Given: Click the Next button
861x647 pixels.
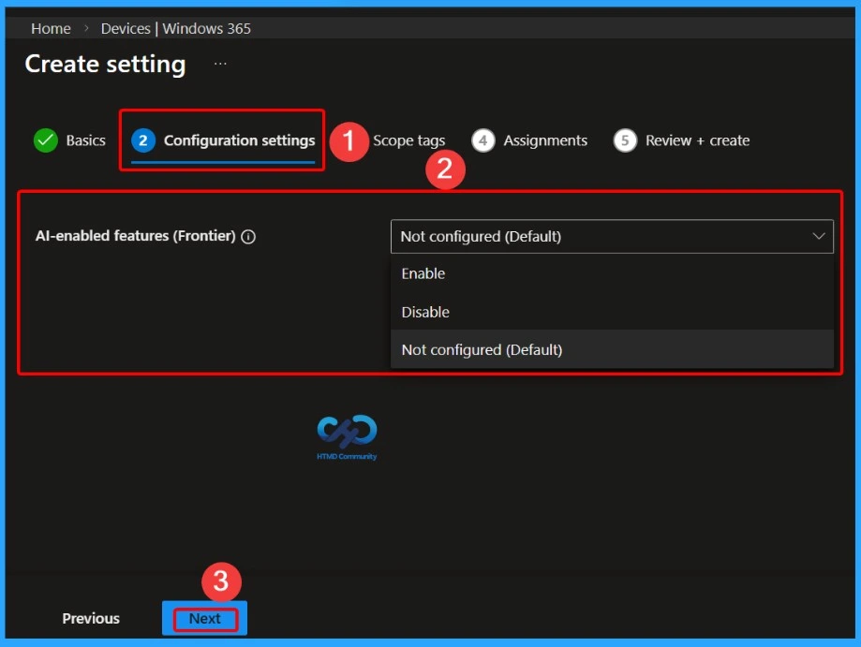Looking at the screenshot, I should (204, 618).
